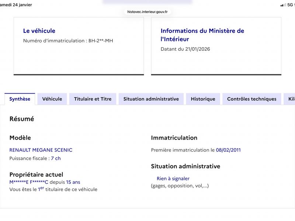This screenshot has width=295, height=221.
Task: Go to the Historique tab
Action: (203, 99)
